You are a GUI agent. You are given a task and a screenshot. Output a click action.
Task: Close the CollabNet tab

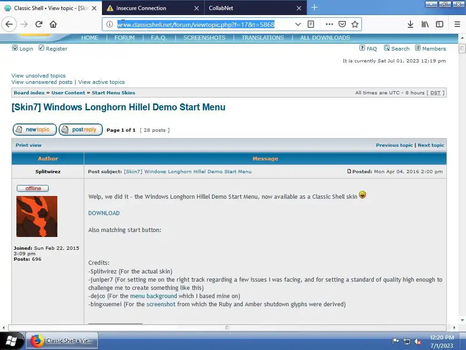tap(299, 8)
